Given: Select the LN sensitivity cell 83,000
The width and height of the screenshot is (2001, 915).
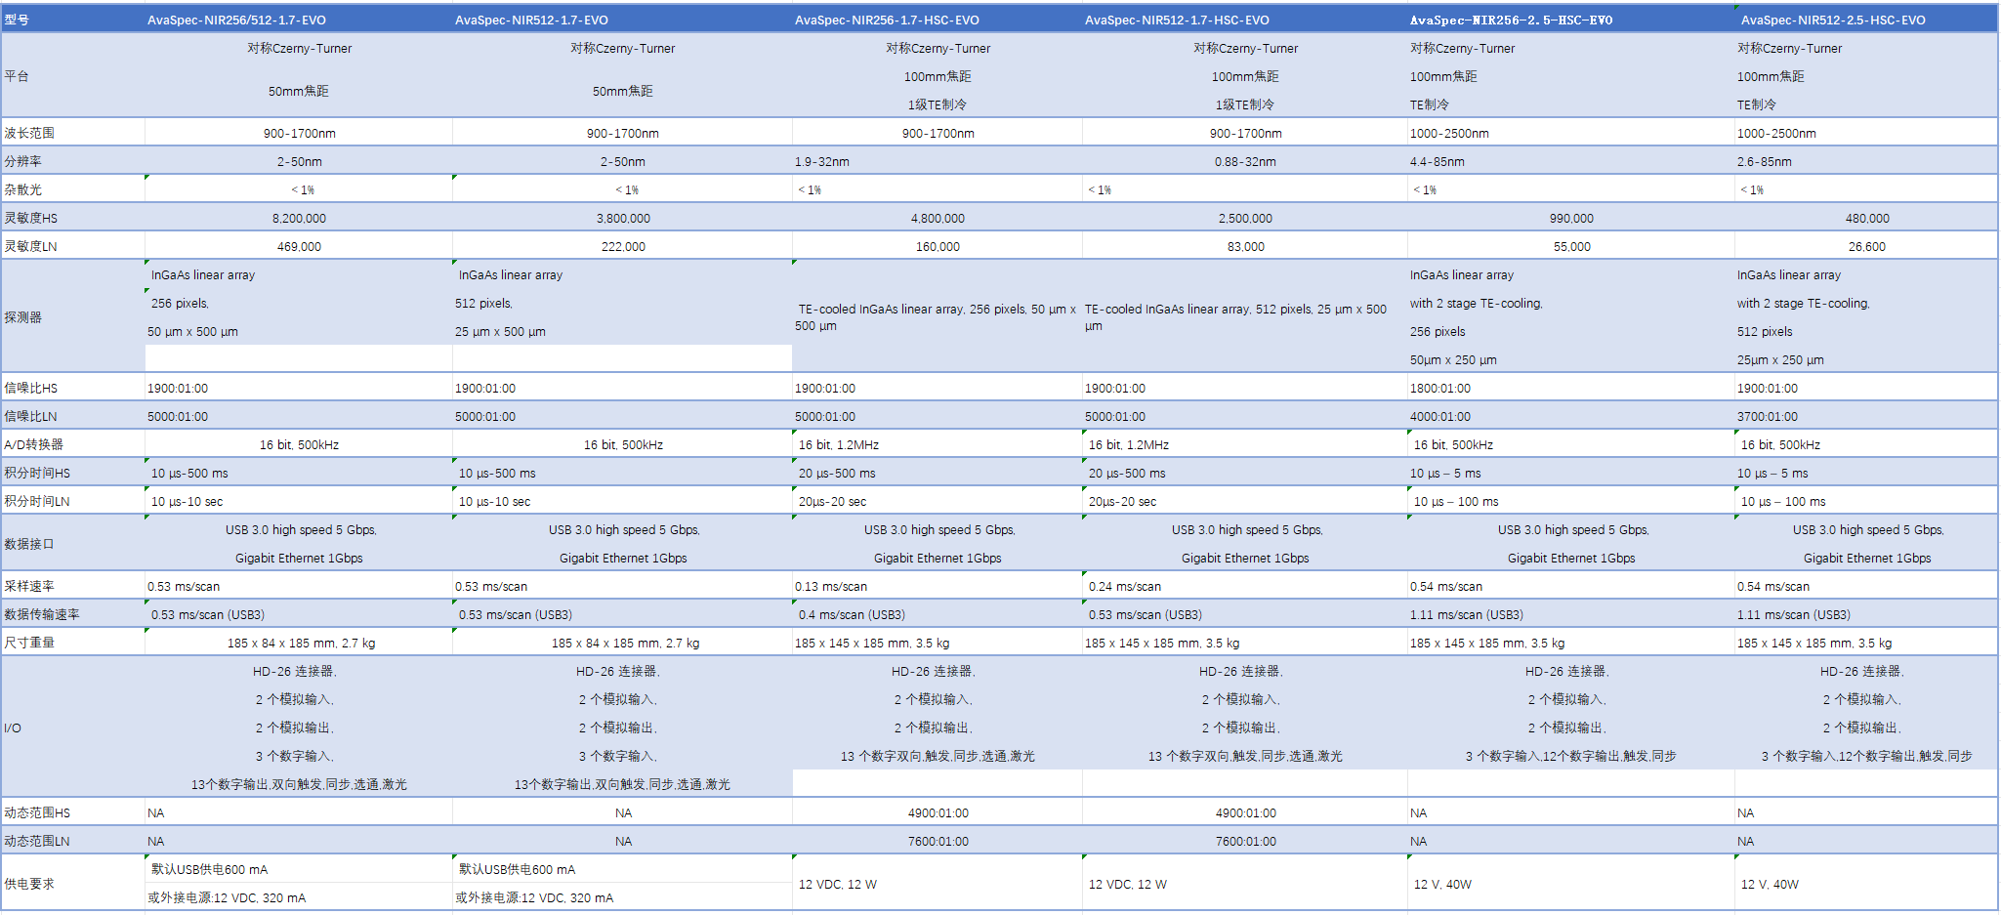Looking at the screenshot, I should pos(1245,246).
